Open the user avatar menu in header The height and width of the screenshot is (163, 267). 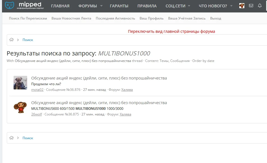pyautogui.click(x=242, y=6)
